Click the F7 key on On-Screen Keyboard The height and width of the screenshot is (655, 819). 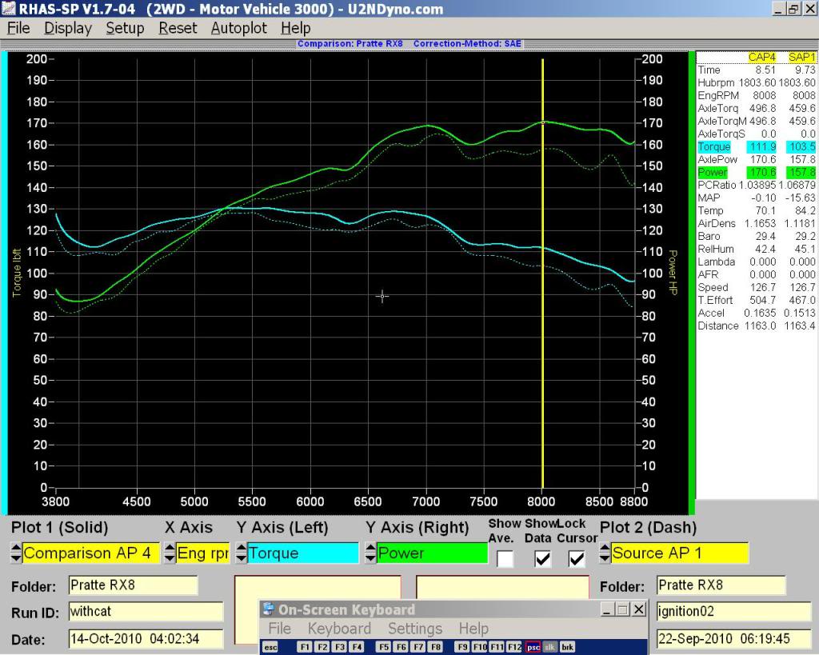(x=418, y=647)
